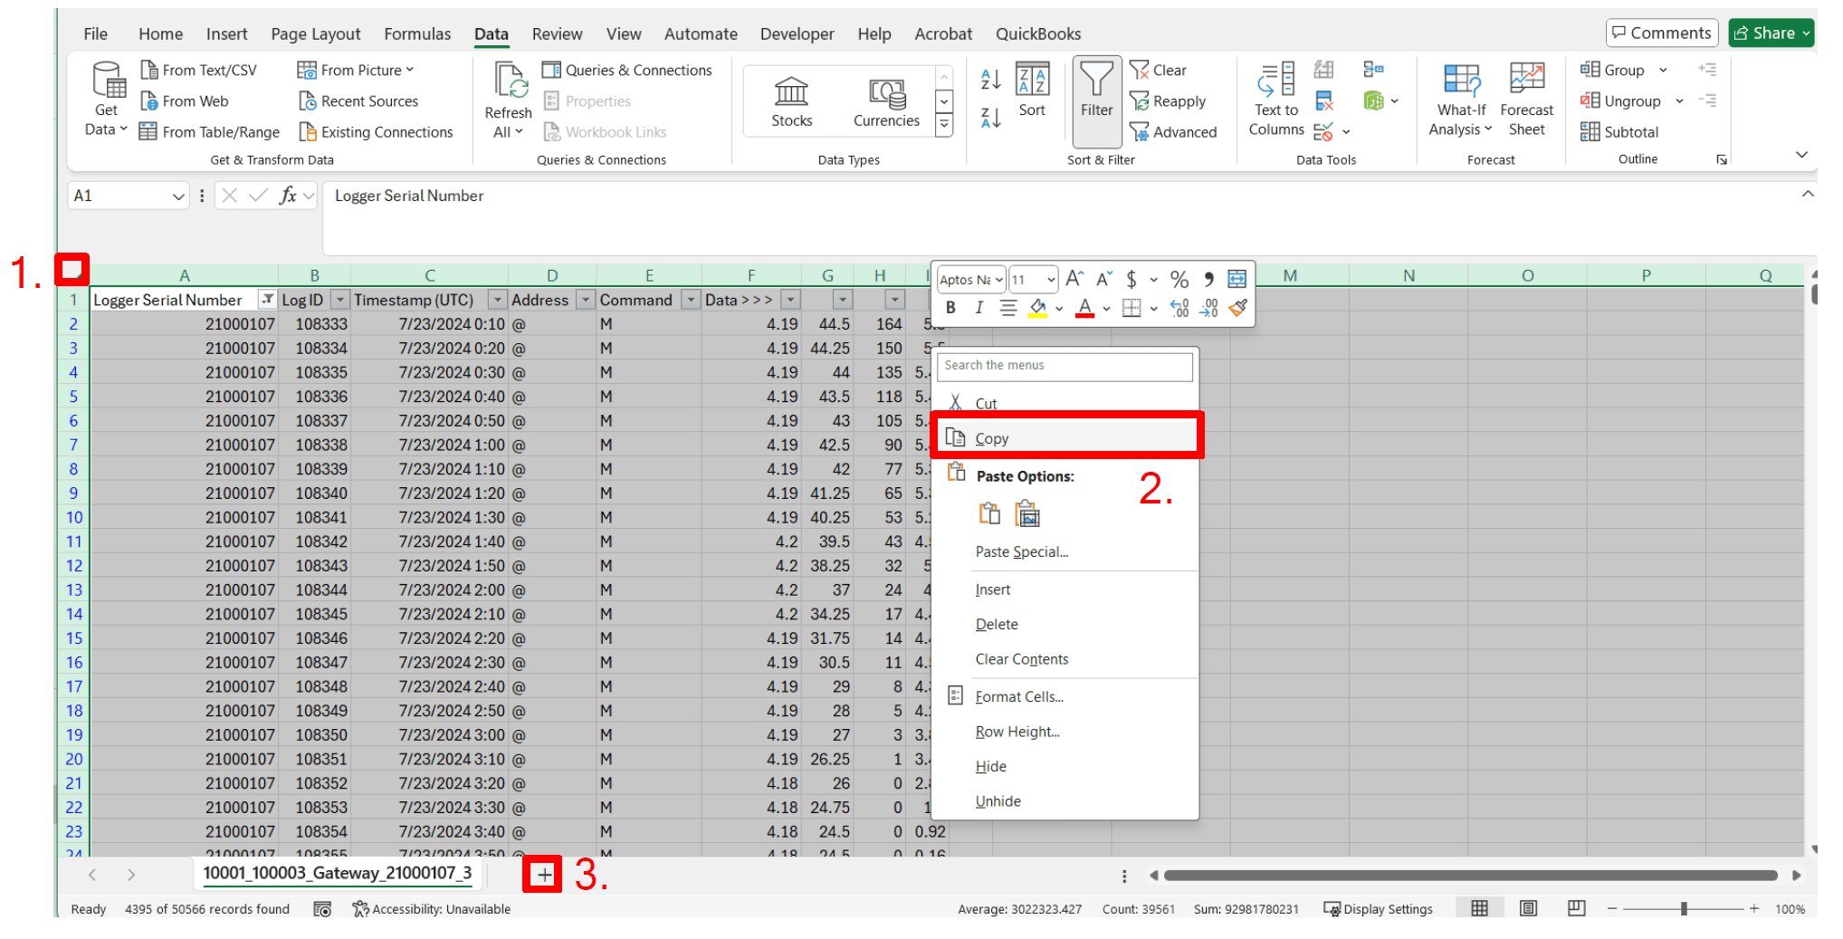This screenshot has height=939, width=1843.
Task: Click the Sort A to Z icon
Action: [990, 80]
